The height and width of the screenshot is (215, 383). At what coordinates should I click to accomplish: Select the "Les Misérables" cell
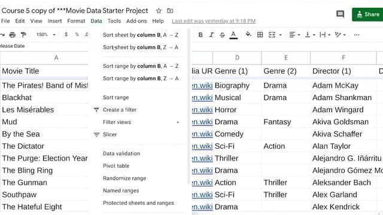pyautogui.click(x=44, y=110)
